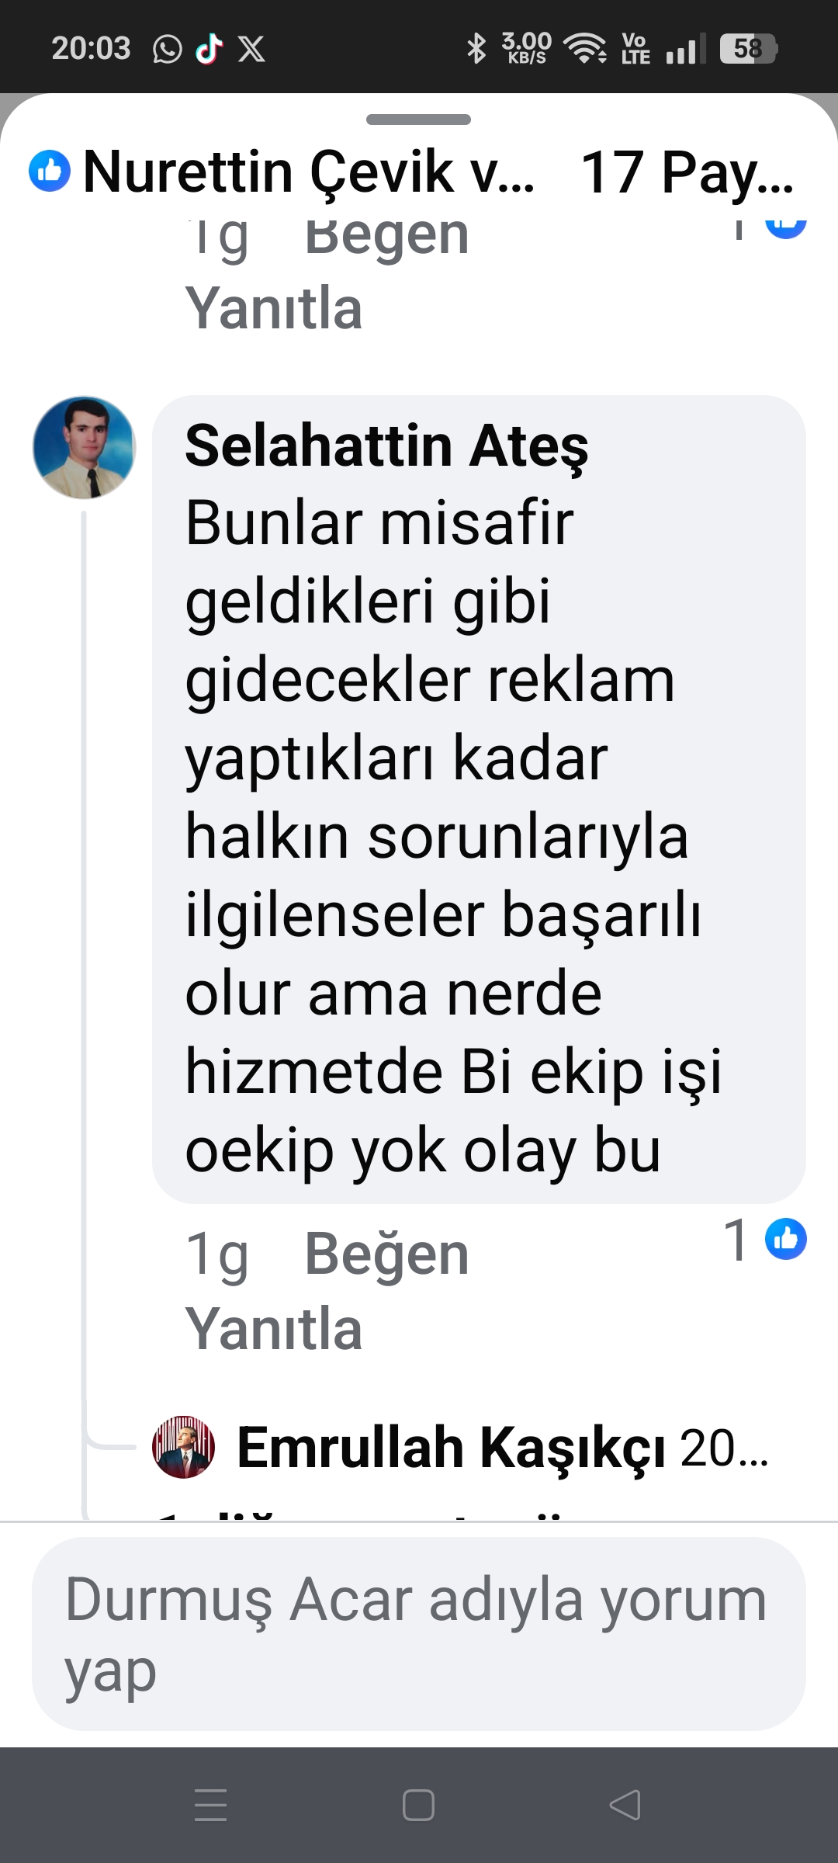Tap the like reaction icon under Selahattin's comment
Viewport: 838px width, 1863px height.
coord(785,1239)
